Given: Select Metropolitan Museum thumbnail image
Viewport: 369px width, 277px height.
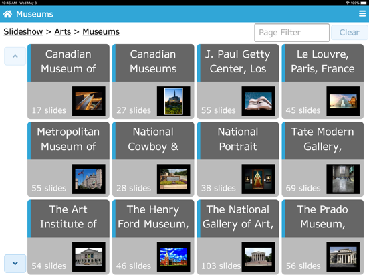Looking at the screenshot, I should (x=89, y=179).
